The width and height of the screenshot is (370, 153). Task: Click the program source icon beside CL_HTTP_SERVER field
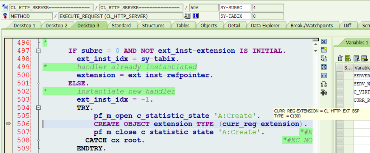click(5, 7)
